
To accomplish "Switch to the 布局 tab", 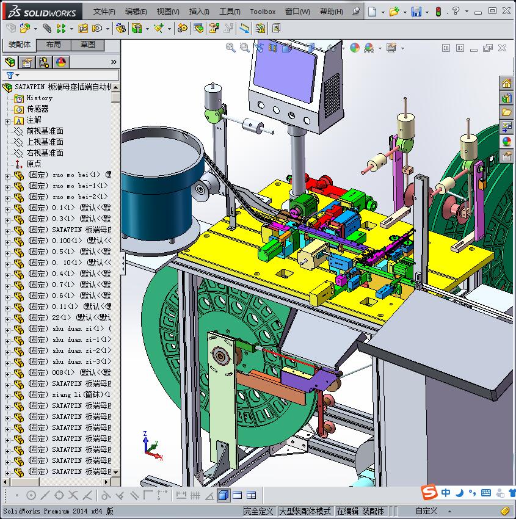I will 54,45.
